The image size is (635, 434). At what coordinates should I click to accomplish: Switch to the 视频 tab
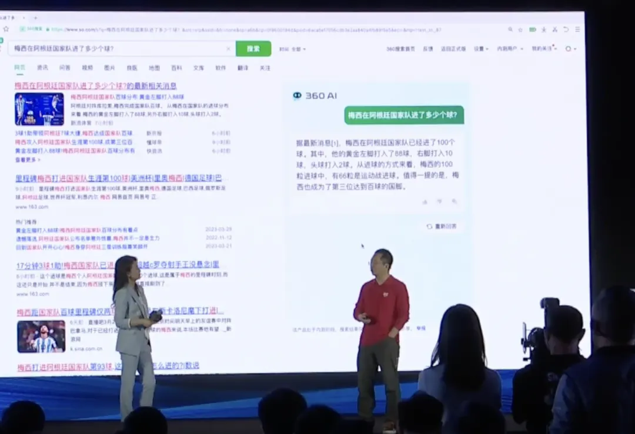pyautogui.click(x=88, y=68)
